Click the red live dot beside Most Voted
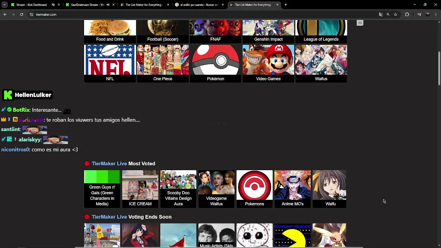The height and width of the screenshot is (248, 441). (x=87, y=164)
